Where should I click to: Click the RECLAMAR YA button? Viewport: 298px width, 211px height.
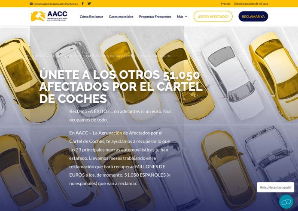(x=253, y=17)
